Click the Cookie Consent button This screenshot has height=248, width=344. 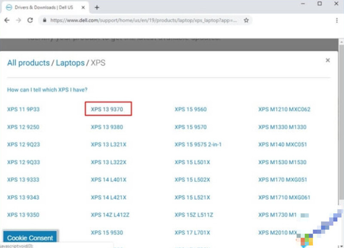(x=30, y=238)
